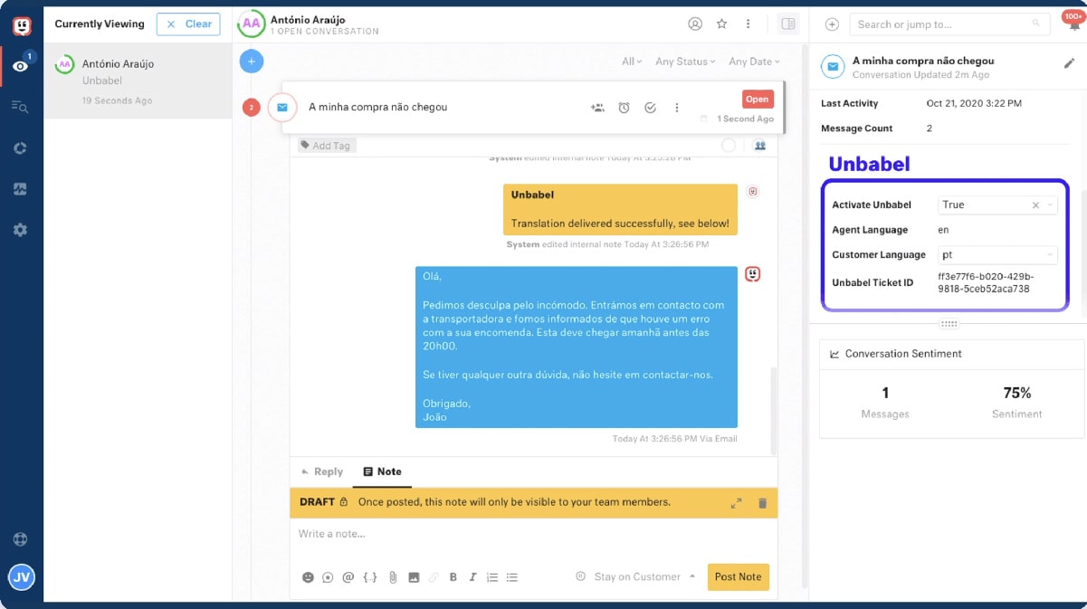Click the assign users icon on conversation

pos(597,108)
